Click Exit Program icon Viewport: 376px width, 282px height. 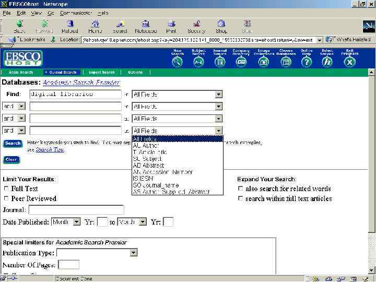[x=349, y=62]
